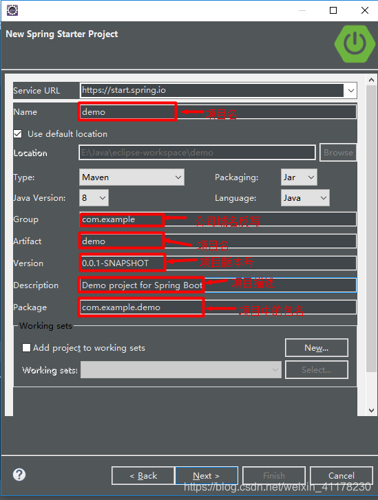Screen dimensions: 378x500
Task: Open the Service URL dropdown arrow
Action: (x=351, y=91)
